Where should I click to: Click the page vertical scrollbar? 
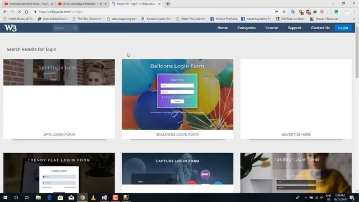coord(357,53)
